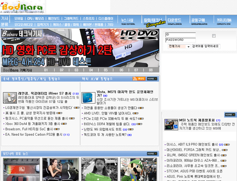Open iRiver S7 article thumbnail

click(x=10, y=98)
